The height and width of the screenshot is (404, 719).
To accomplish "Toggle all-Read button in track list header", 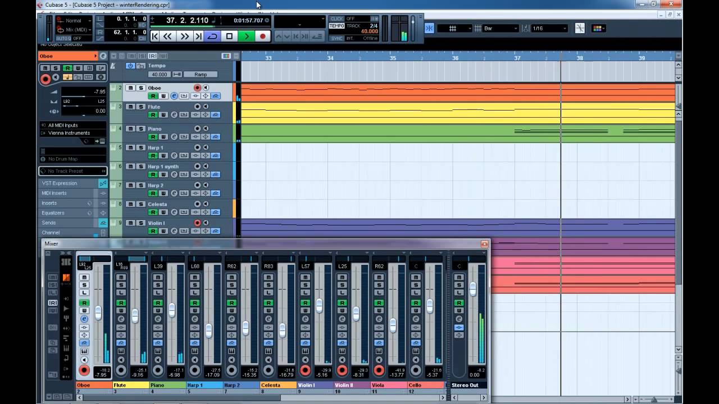I will point(152,56).
